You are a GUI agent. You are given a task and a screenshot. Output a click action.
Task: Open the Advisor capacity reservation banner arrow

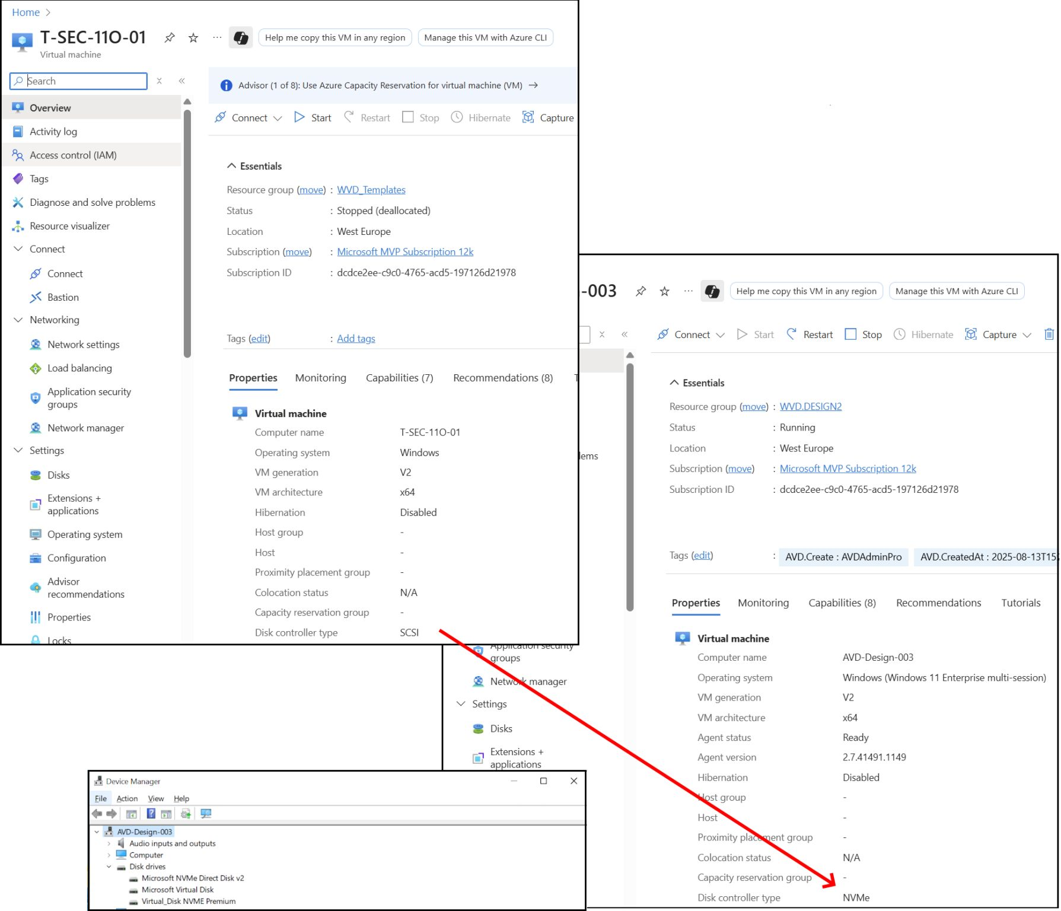[x=533, y=85]
